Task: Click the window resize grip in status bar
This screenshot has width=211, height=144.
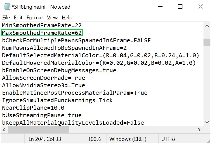Action: click(x=209, y=142)
